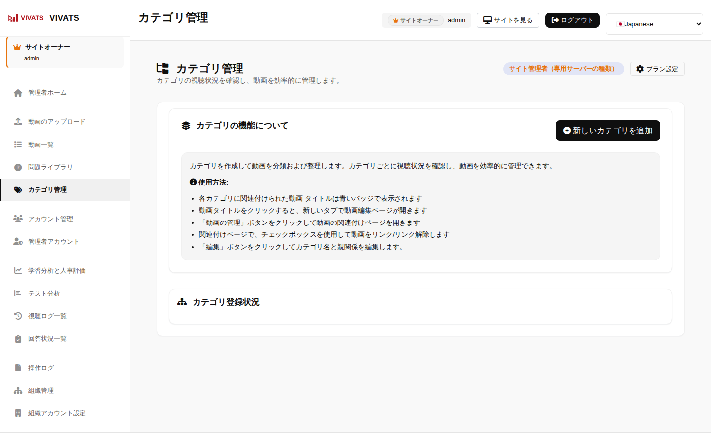Click the ログアウト exit arrow icon

point(555,20)
